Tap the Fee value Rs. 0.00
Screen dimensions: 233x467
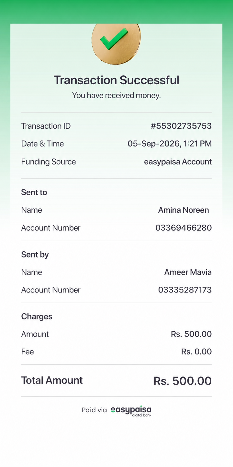196,352
